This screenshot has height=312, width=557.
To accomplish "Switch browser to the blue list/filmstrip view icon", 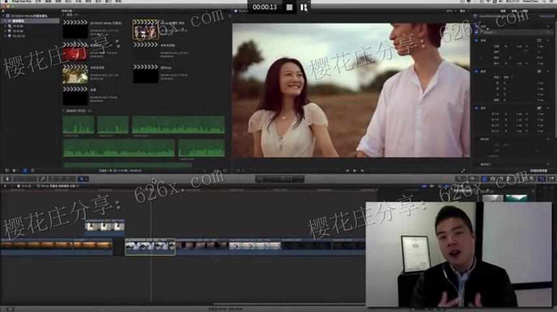I will 25,170.
